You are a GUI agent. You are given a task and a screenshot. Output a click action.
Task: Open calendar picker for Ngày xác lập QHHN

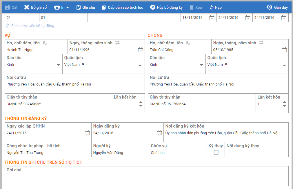[x=87, y=133]
